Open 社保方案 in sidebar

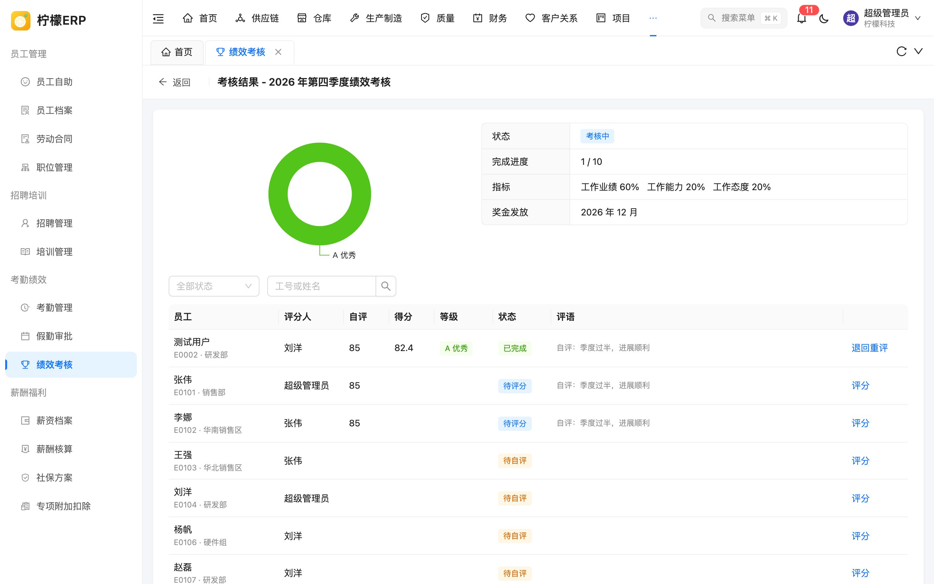[x=71, y=478]
